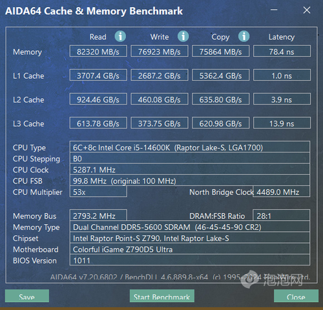
Task: Close the window with the X icon
Action: (x=307, y=10)
